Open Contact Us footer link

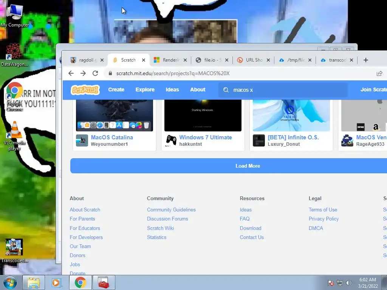point(252,238)
